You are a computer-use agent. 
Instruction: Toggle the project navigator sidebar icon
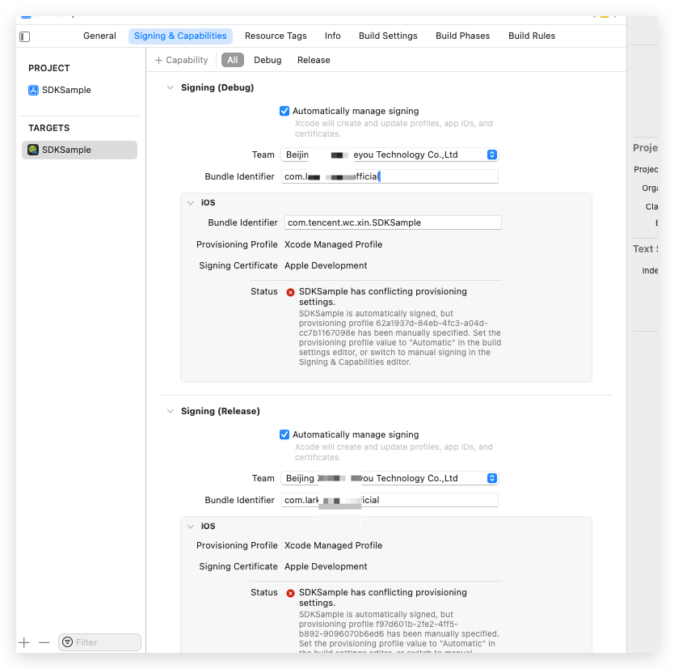tap(25, 36)
